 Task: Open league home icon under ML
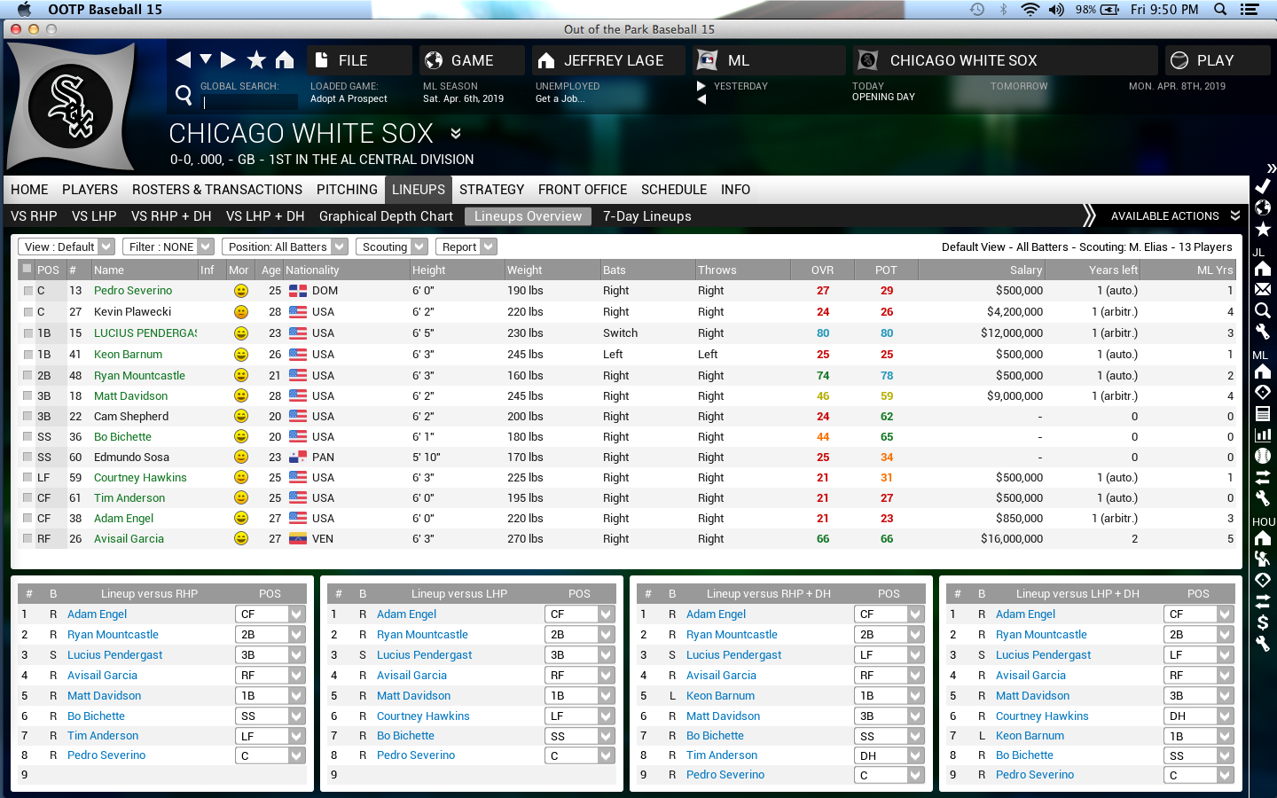coord(1263,371)
